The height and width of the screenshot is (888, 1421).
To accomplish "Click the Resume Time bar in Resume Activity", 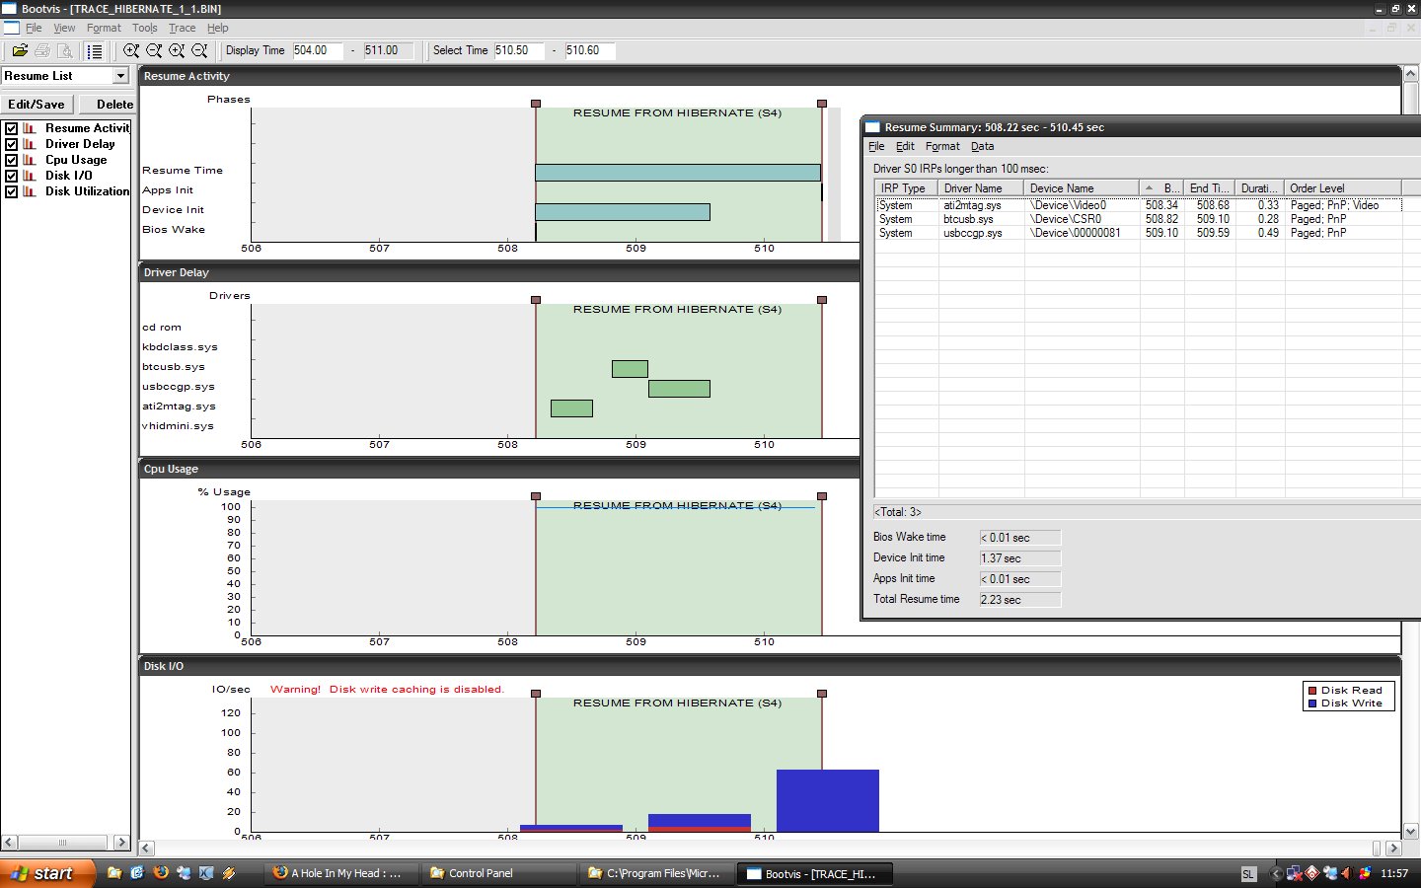I will pyautogui.click(x=678, y=173).
